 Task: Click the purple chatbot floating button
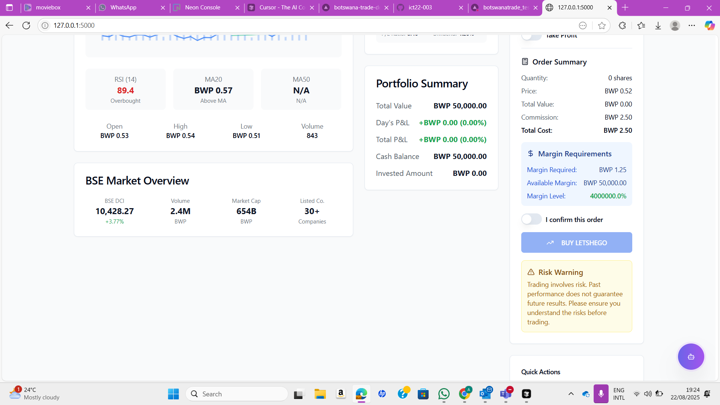(x=691, y=357)
